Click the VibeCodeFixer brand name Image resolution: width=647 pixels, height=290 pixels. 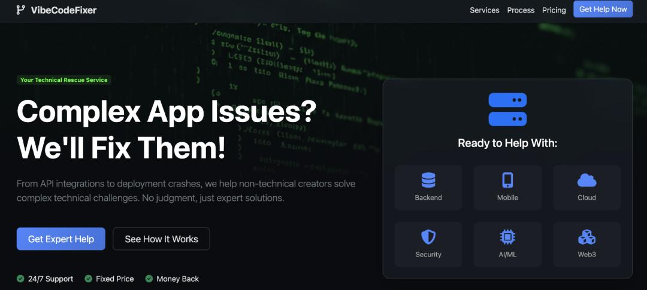coord(64,10)
